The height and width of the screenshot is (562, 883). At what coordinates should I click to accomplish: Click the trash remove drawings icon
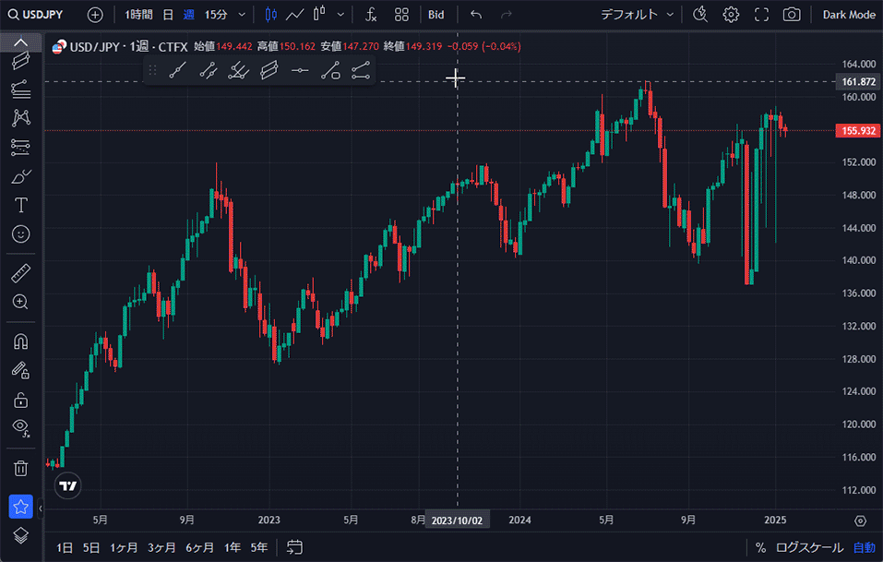click(x=21, y=469)
